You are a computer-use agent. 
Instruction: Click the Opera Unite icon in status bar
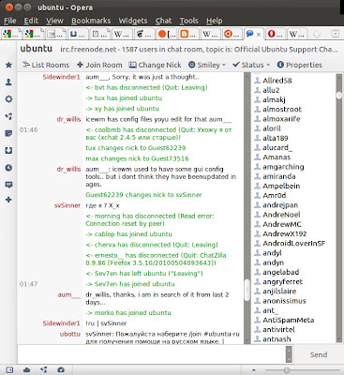click(44, 370)
